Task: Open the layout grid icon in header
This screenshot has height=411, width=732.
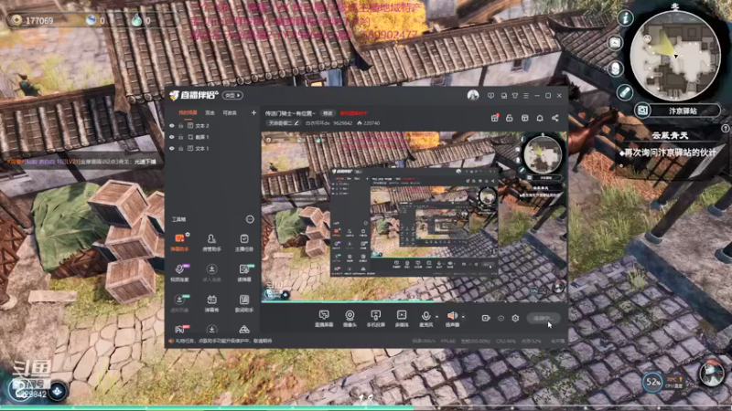Action: click(524, 118)
